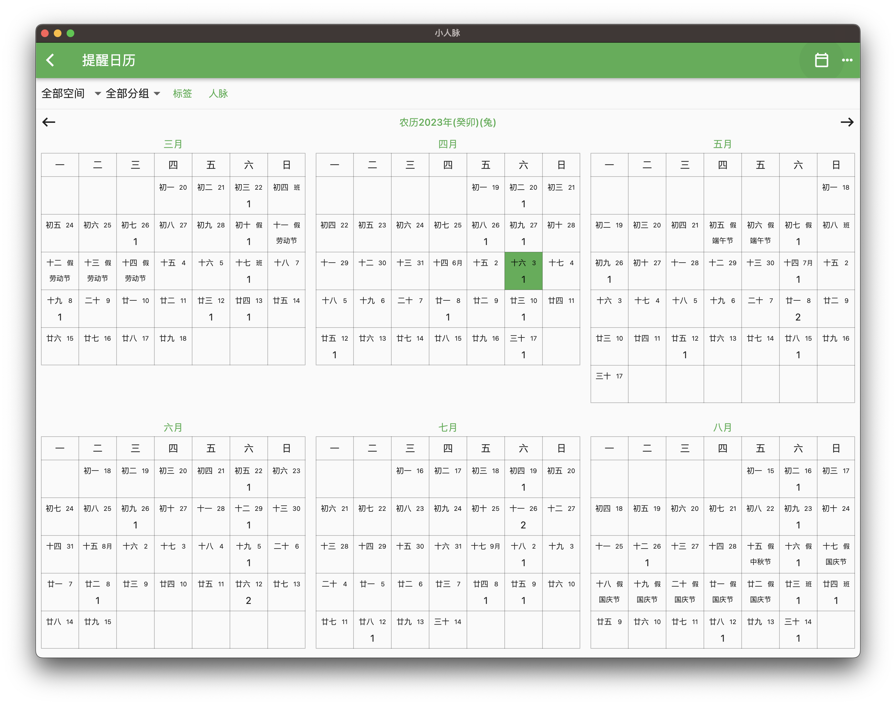896x705 pixels.
Task: Select 初七 26 in 三月 calendar
Action: (135, 233)
